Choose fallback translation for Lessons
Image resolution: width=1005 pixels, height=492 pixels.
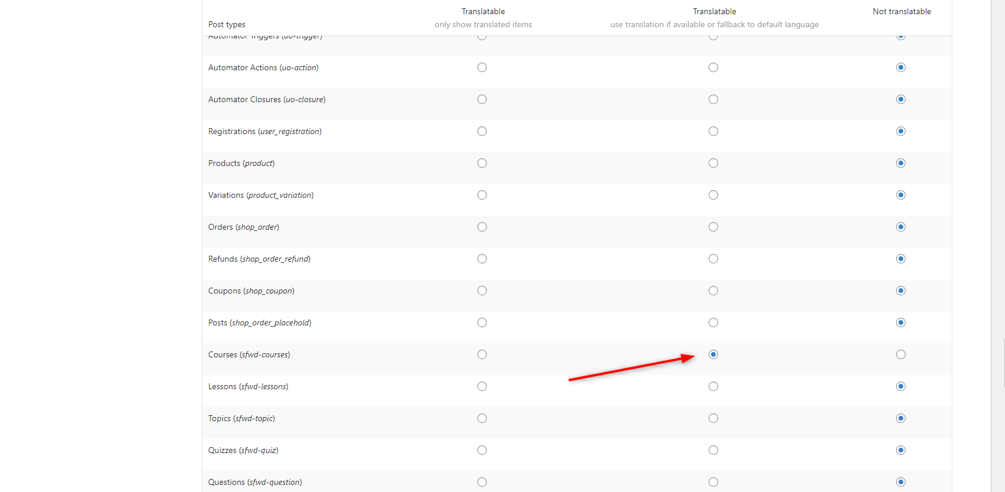(713, 386)
